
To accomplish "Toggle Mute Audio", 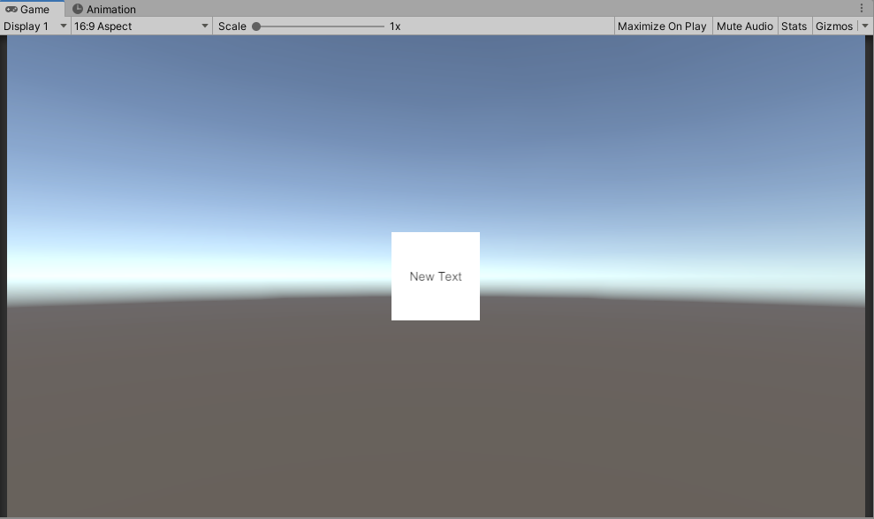I will click(745, 26).
